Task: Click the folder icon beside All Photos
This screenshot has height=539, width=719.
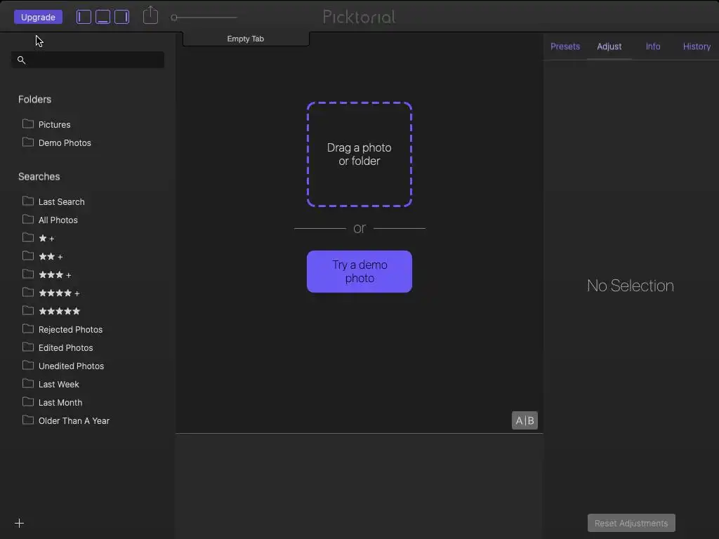Action: coord(28,220)
